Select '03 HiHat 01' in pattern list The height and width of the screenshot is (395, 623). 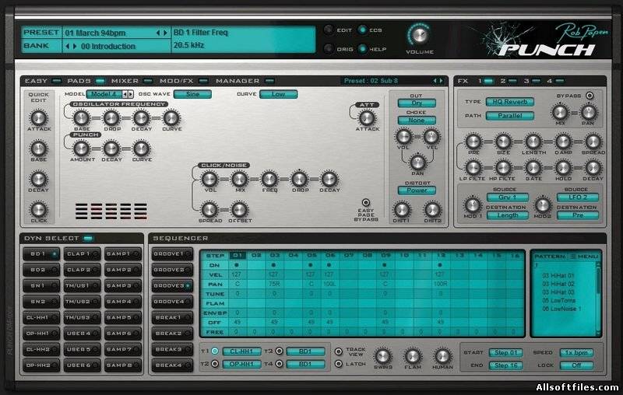click(x=558, y=275)
